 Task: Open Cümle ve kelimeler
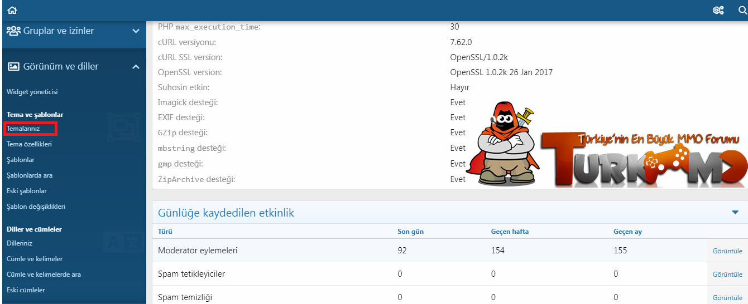coord(35,259)
